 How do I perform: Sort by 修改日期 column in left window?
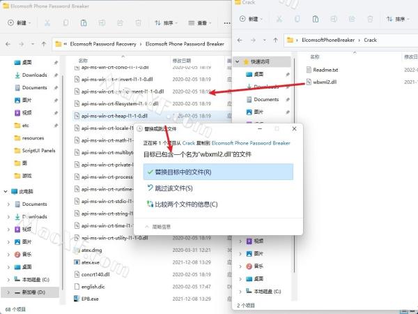[182, 61]
